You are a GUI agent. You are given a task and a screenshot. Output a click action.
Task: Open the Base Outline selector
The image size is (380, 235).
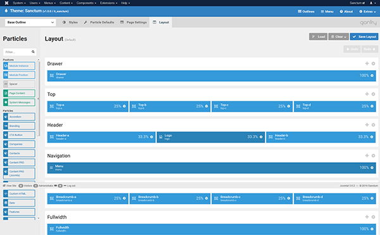(30, 22)
